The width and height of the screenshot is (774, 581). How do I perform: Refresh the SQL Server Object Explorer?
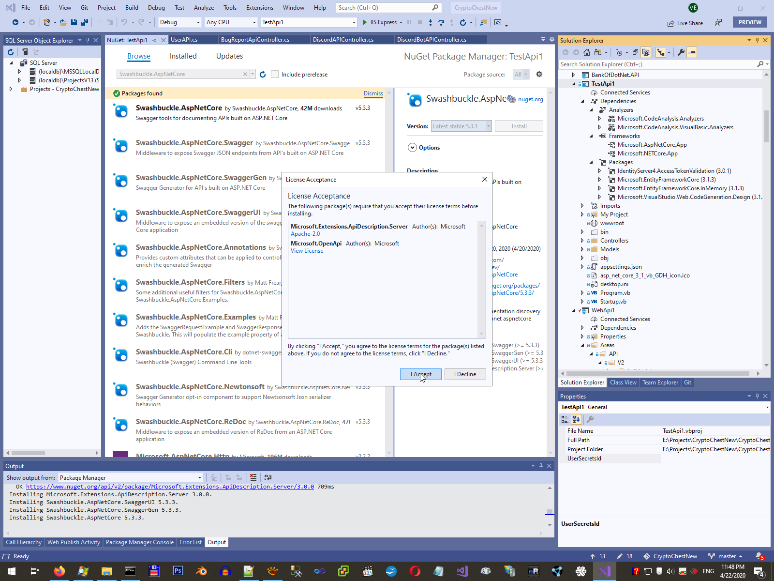[10, 52]
